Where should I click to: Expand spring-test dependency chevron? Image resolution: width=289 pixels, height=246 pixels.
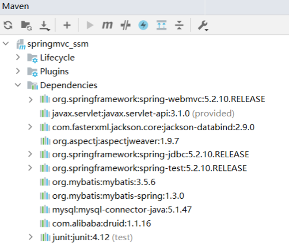pyautogui.click(x=30, y=168)
